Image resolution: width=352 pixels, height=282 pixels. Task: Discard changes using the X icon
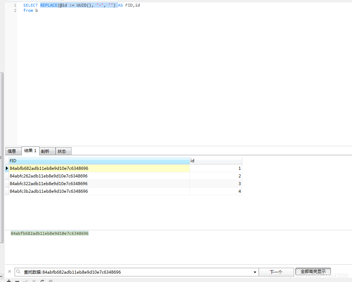coord(34,281)
